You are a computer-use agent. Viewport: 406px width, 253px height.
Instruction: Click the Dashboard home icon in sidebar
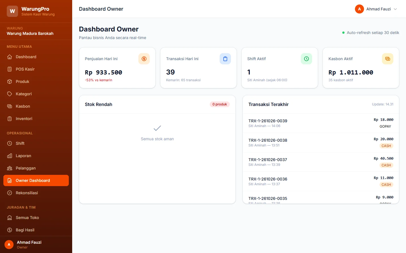click(x=10, y=57)
